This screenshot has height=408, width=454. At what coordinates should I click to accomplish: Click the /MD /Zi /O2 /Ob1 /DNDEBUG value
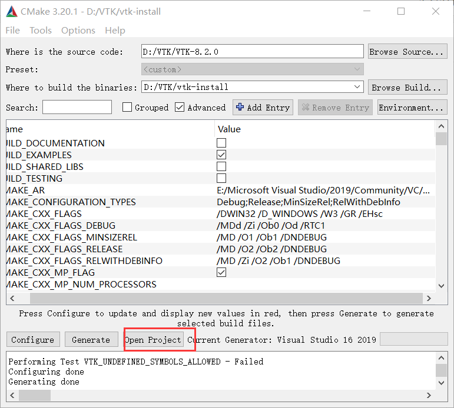coord(279,261)
